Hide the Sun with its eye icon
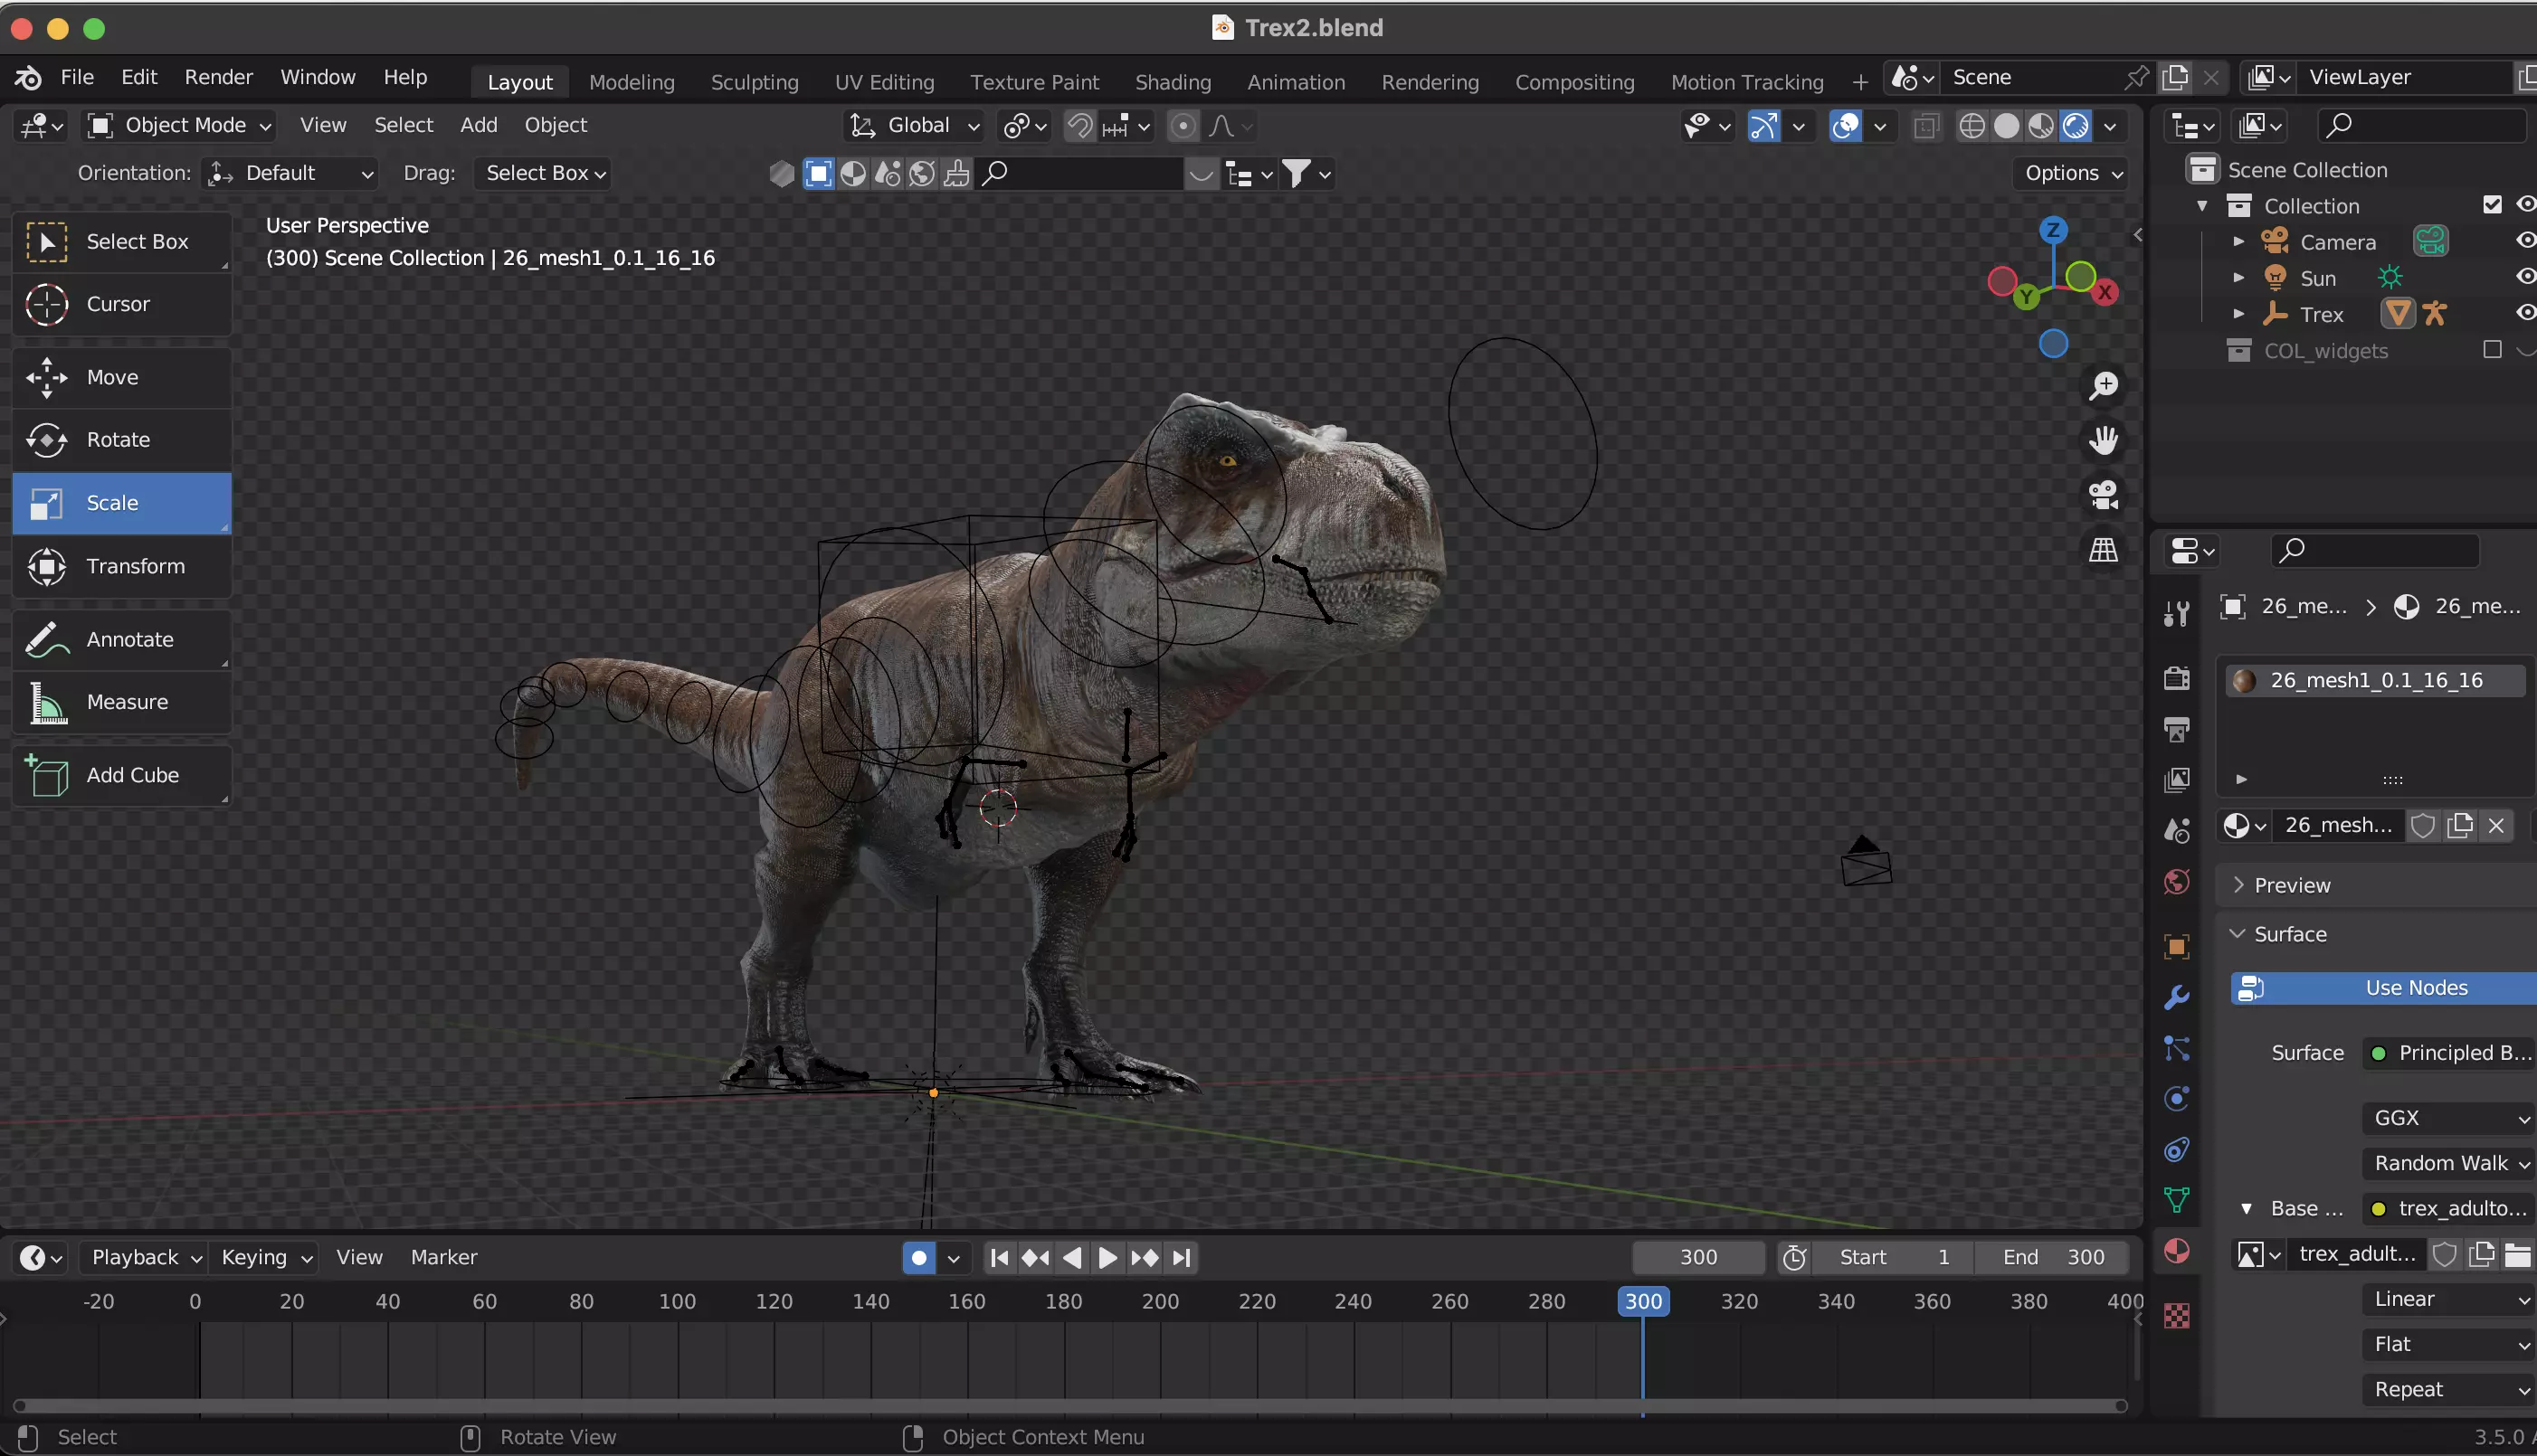 [x=2525, y=277]
